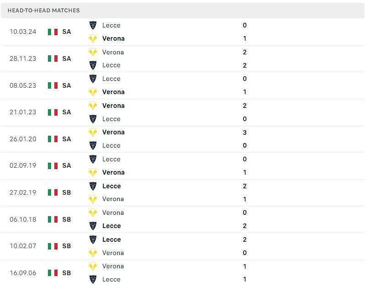Open the Head-to-Head Matches header

[43, 11]
